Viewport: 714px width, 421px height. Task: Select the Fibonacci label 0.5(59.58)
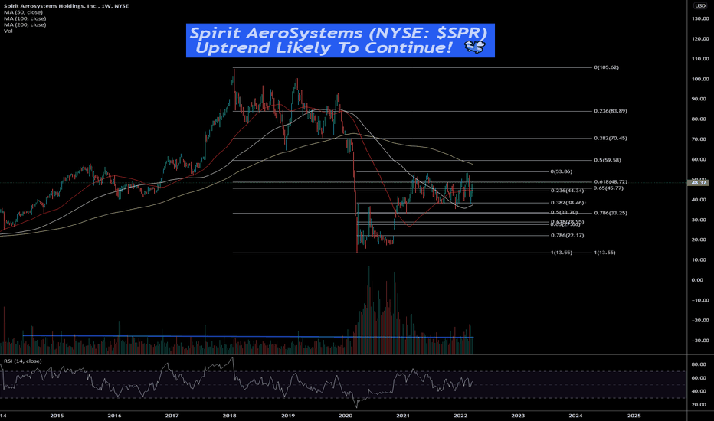608,160
